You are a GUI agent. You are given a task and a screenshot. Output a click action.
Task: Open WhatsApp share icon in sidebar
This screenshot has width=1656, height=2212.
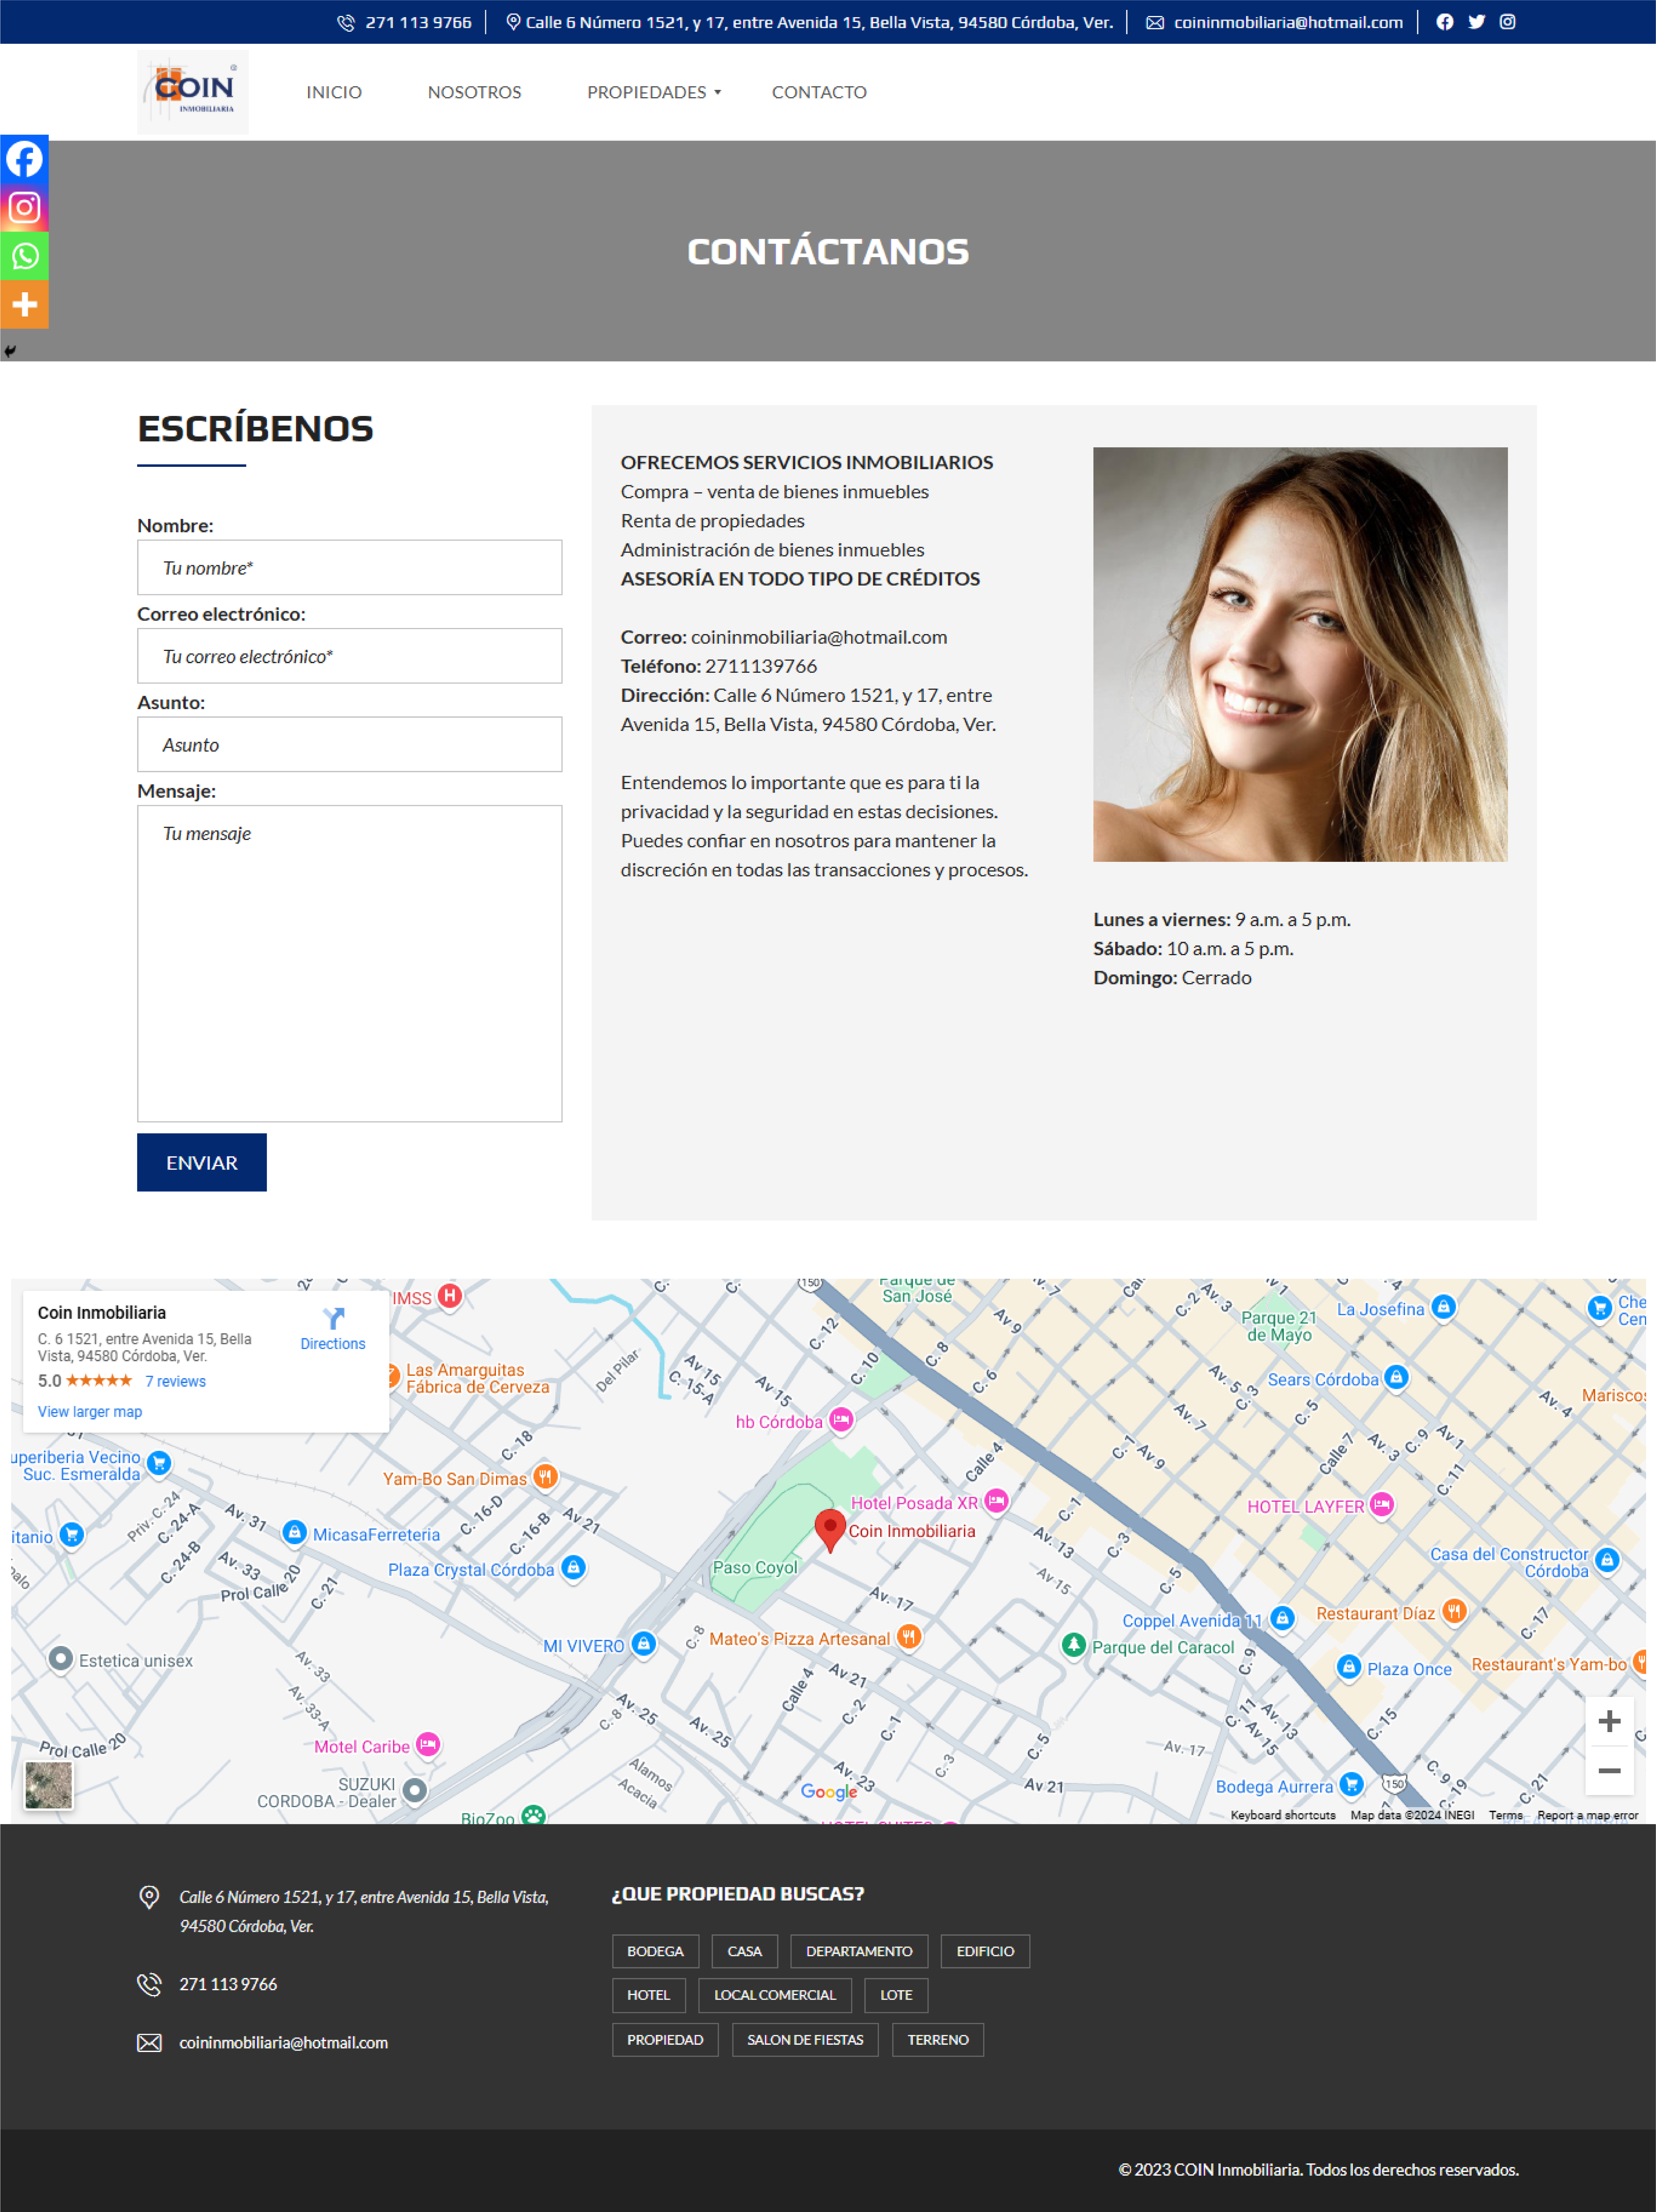pos(24,256)
